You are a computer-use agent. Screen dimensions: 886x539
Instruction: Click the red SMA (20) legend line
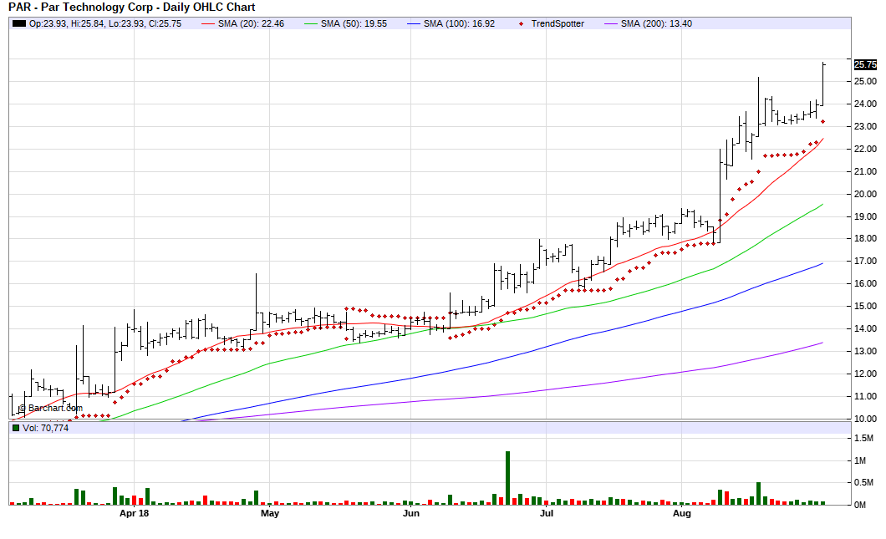click(x=208, y=23)
